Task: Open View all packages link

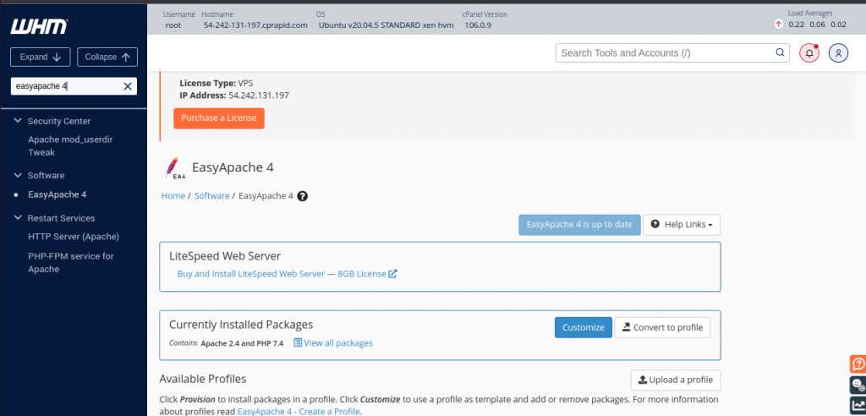Action: point(333,343)
